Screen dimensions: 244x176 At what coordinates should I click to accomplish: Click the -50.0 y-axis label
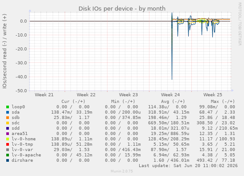[x=21, y=90]
